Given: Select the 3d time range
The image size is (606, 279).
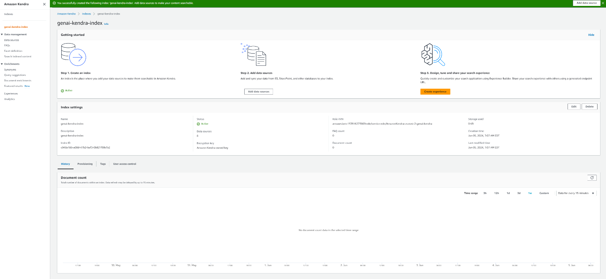Looking at the screenshot, I should click(519, 193).
